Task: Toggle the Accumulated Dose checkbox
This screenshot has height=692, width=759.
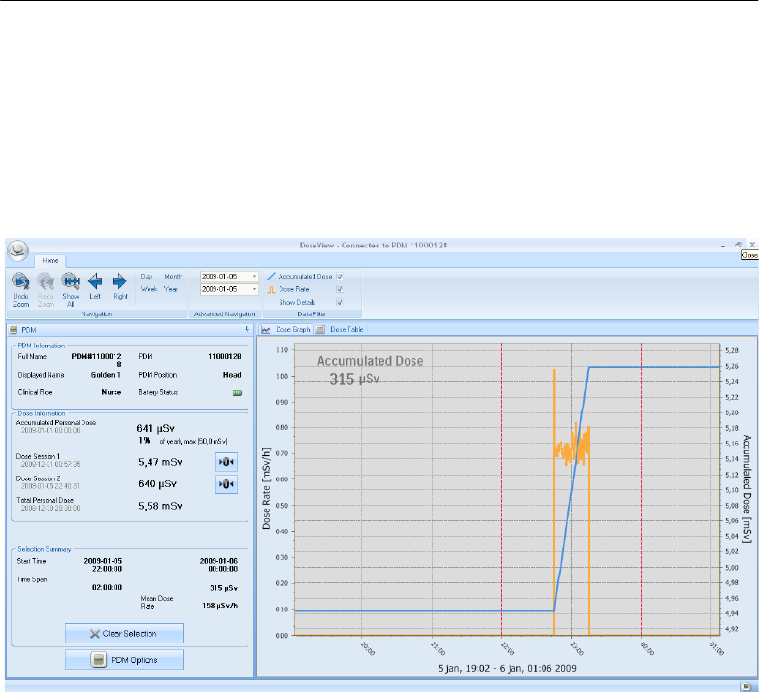Action: 340,277
